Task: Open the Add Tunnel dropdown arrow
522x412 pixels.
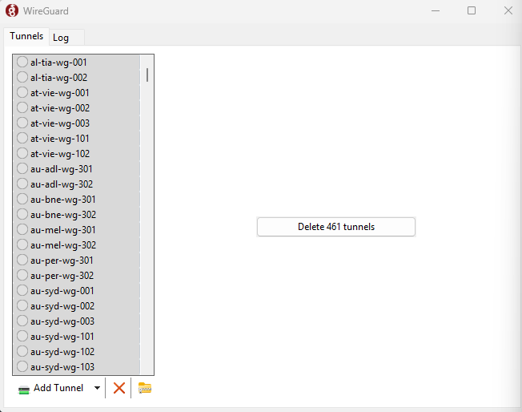Action: (97, 388)
